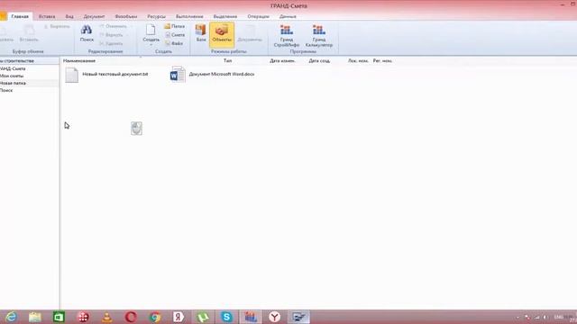The height and width of the screenshot is (324, 577).
Task: Sort by the Наименование column header
Action: coord(79,60)
